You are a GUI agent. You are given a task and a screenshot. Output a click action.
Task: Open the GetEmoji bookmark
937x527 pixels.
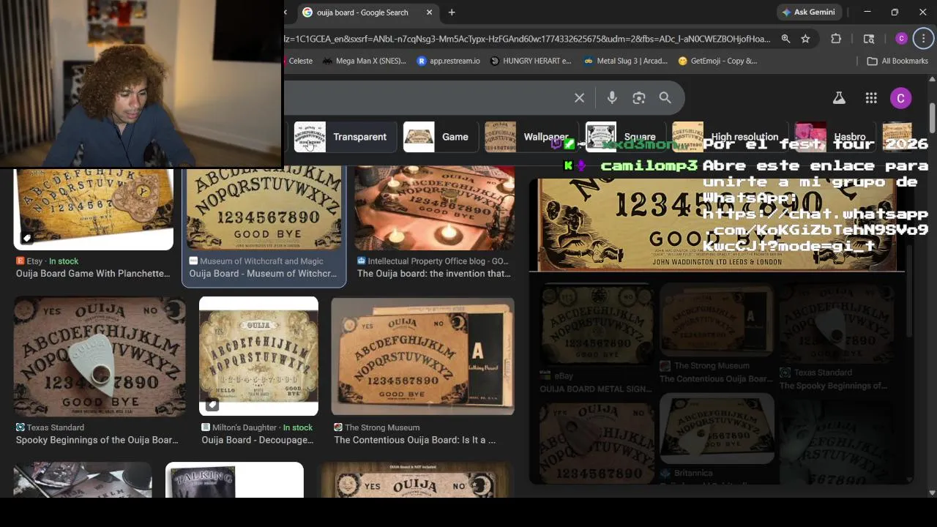click(x=717, y=61)
